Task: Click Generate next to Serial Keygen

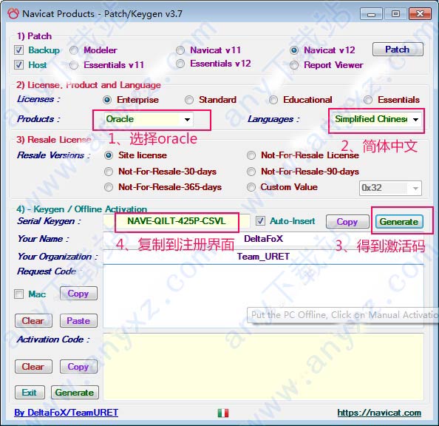Action: tap(399, 222)
